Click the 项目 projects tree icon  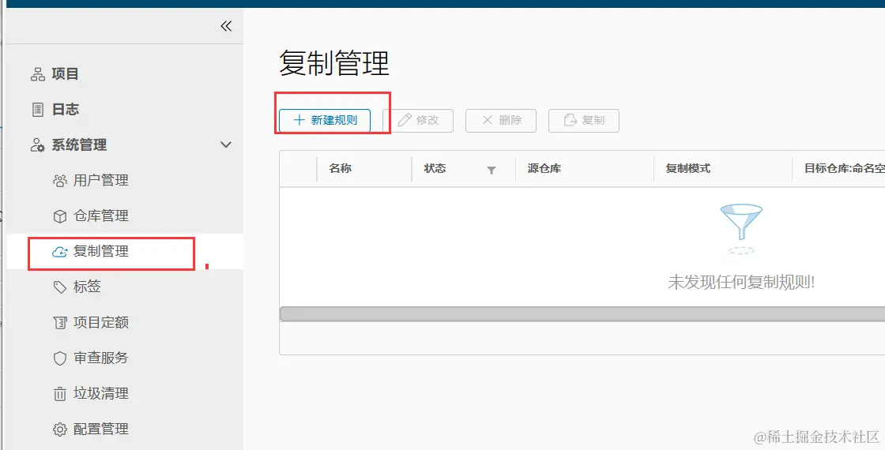[38, 74]
